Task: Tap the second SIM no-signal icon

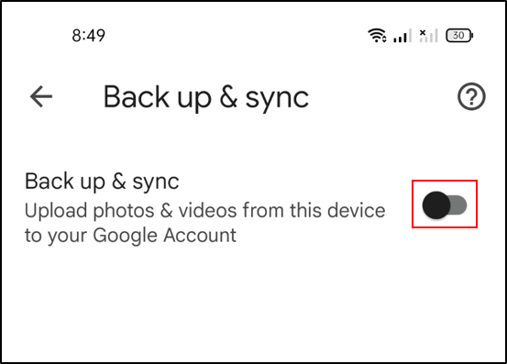Action: (x=429, y=36)
